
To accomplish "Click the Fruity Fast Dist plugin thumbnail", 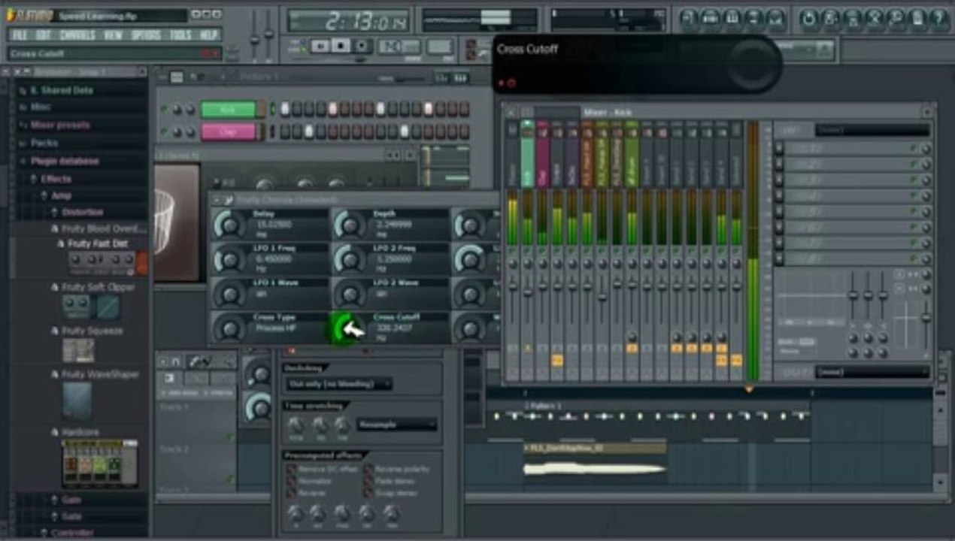I will coord(108,263).
